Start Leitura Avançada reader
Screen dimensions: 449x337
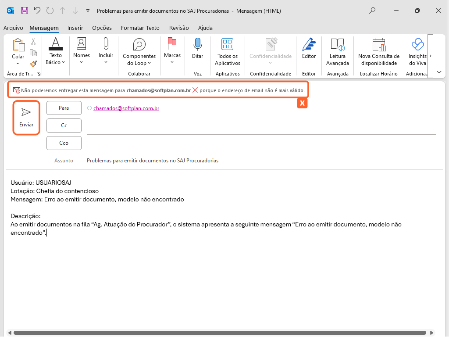point(337,52)
